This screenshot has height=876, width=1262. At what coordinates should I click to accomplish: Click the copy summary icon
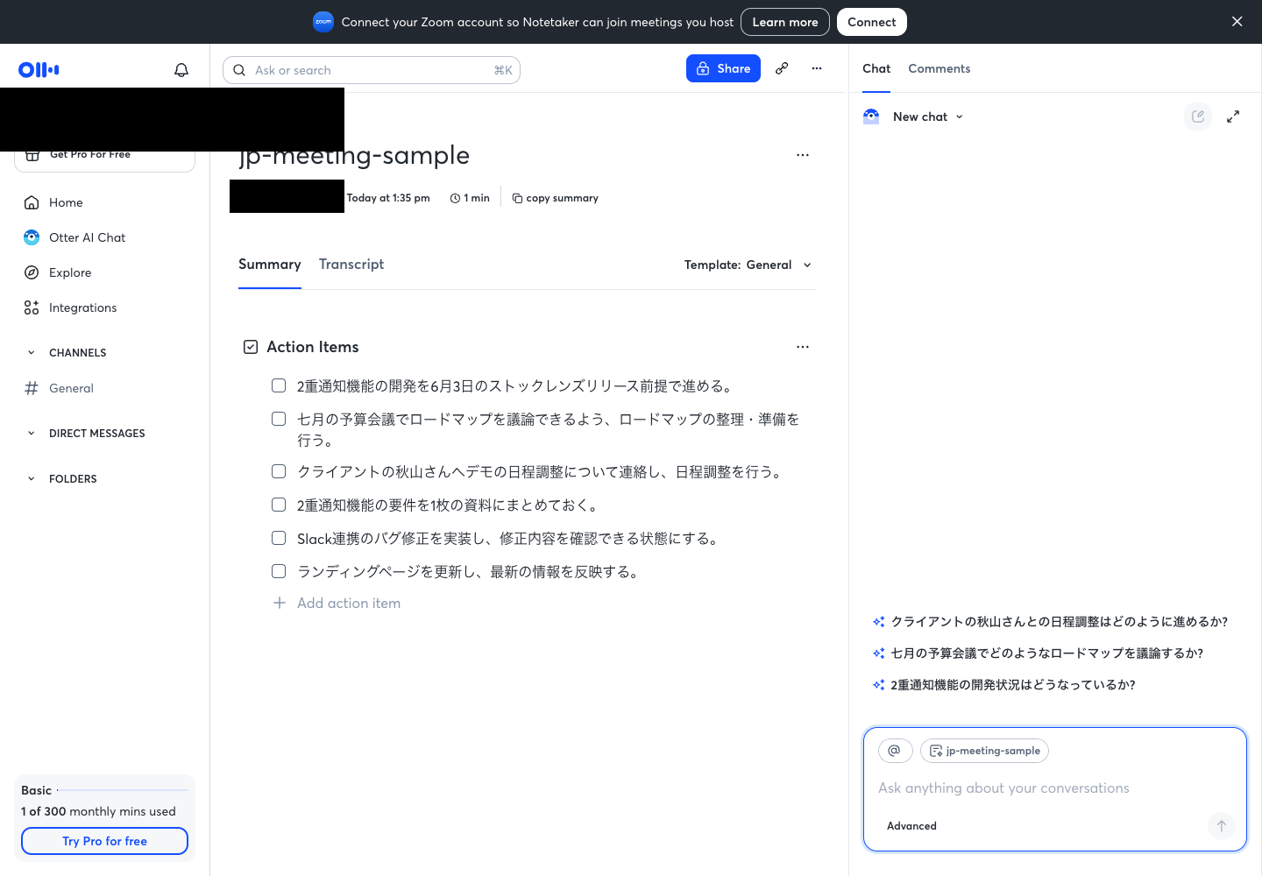pos(517,198)
